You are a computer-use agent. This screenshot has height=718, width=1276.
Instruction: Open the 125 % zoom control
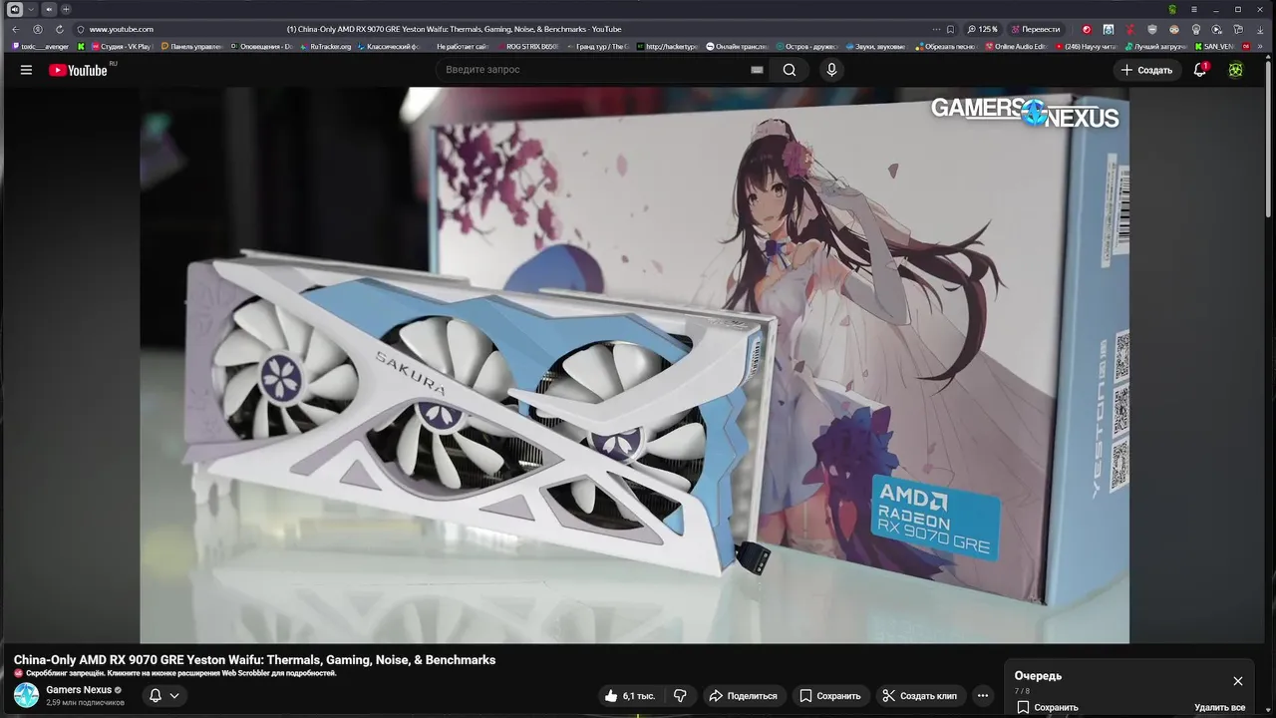[x=982, y=29]
